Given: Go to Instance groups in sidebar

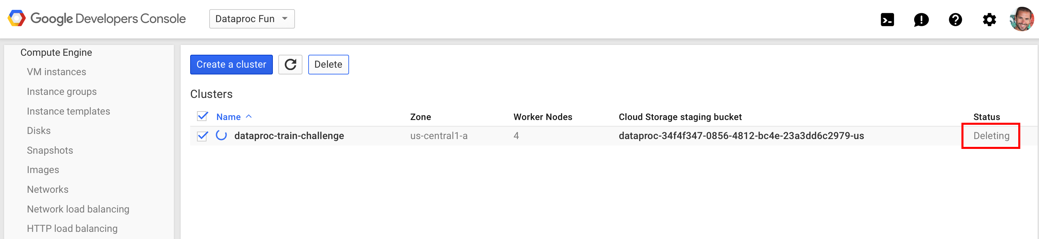Looking at the screenshot, I should coord(62,91).
